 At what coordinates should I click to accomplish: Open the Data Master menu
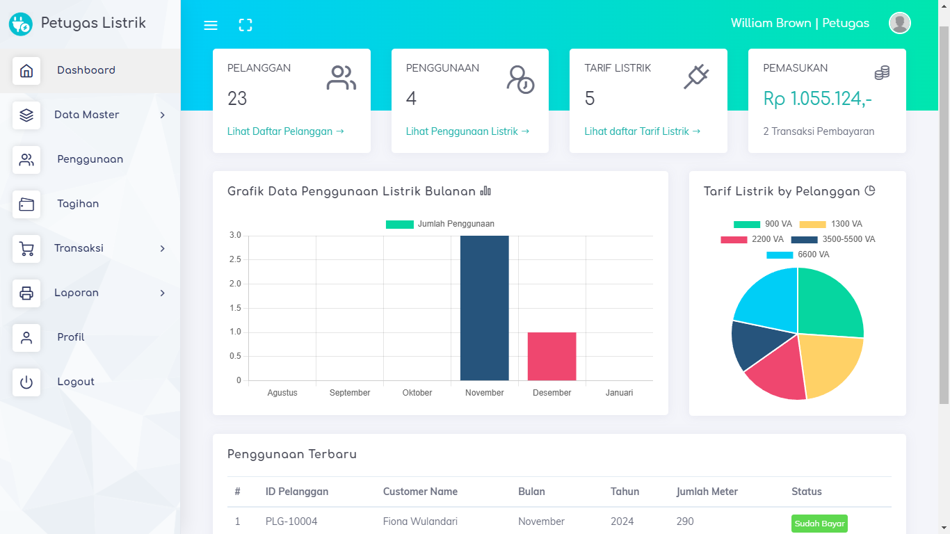[90, 115]
